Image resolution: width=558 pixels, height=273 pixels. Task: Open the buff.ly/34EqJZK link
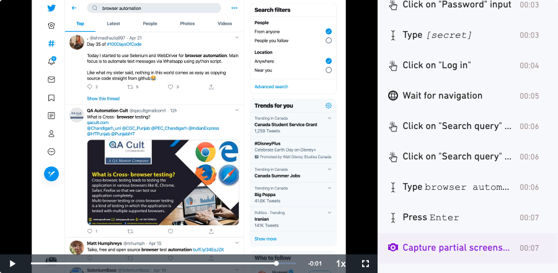click(208, 250)
